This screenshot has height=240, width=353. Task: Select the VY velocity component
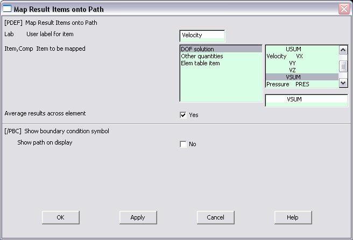[302, 63]
